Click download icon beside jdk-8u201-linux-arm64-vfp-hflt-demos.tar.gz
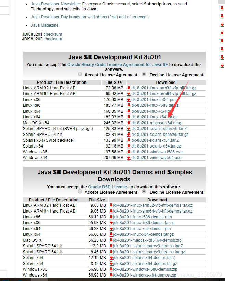Image resolution: width=225 pixels, height=281 pixels. click(x=111, y=211)
